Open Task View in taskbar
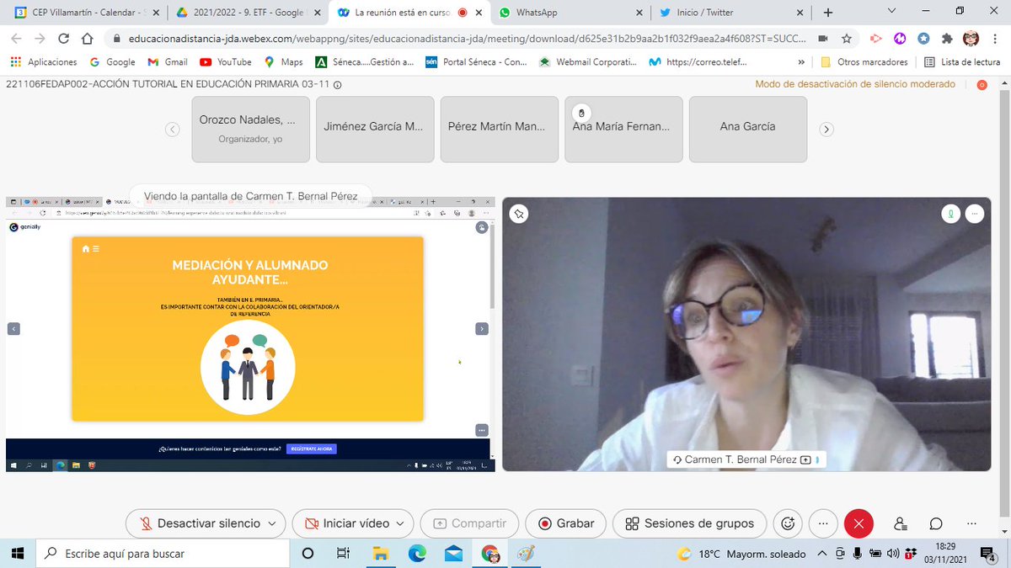The image size is (1011, 568). 343,553
